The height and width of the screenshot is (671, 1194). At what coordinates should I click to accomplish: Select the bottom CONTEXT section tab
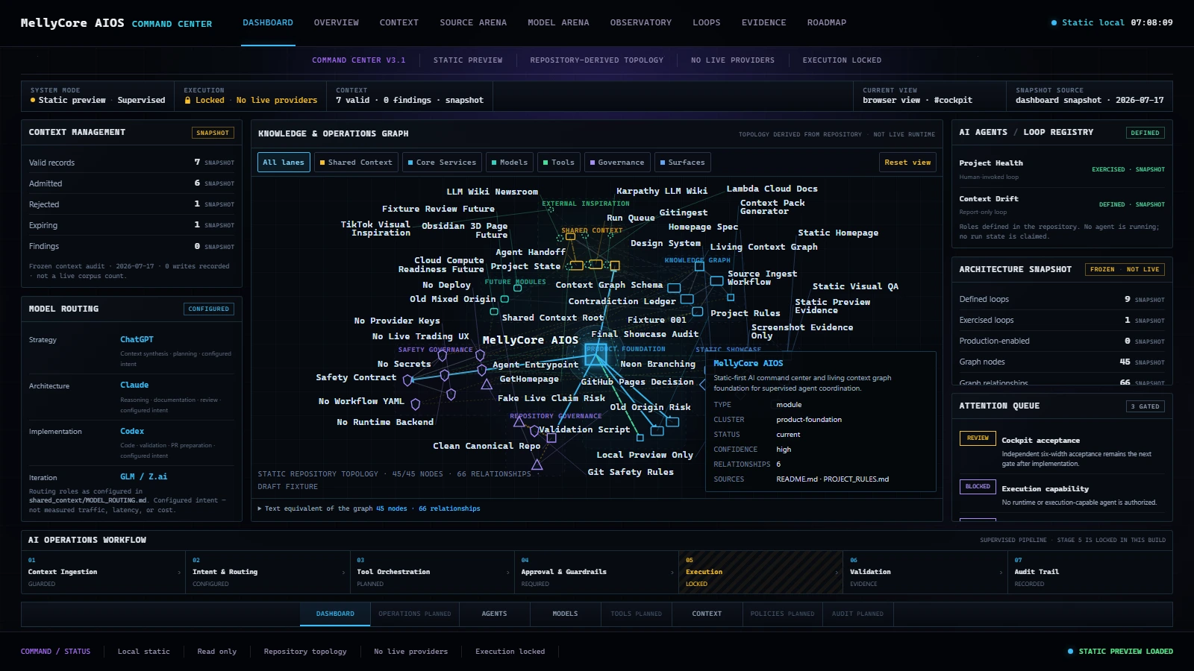(x=707, y=614)
